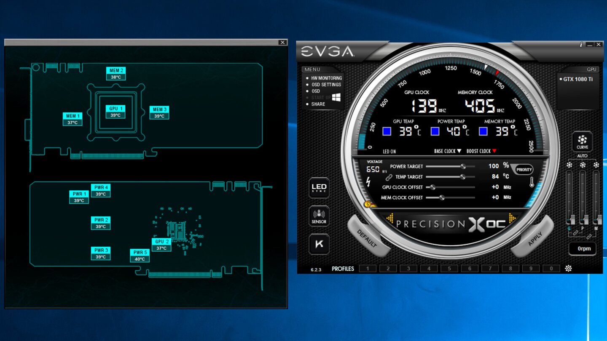Screen dimensions: 607x341
Task: Click the MEM 3 sensor label
Action: click(159, 112)
